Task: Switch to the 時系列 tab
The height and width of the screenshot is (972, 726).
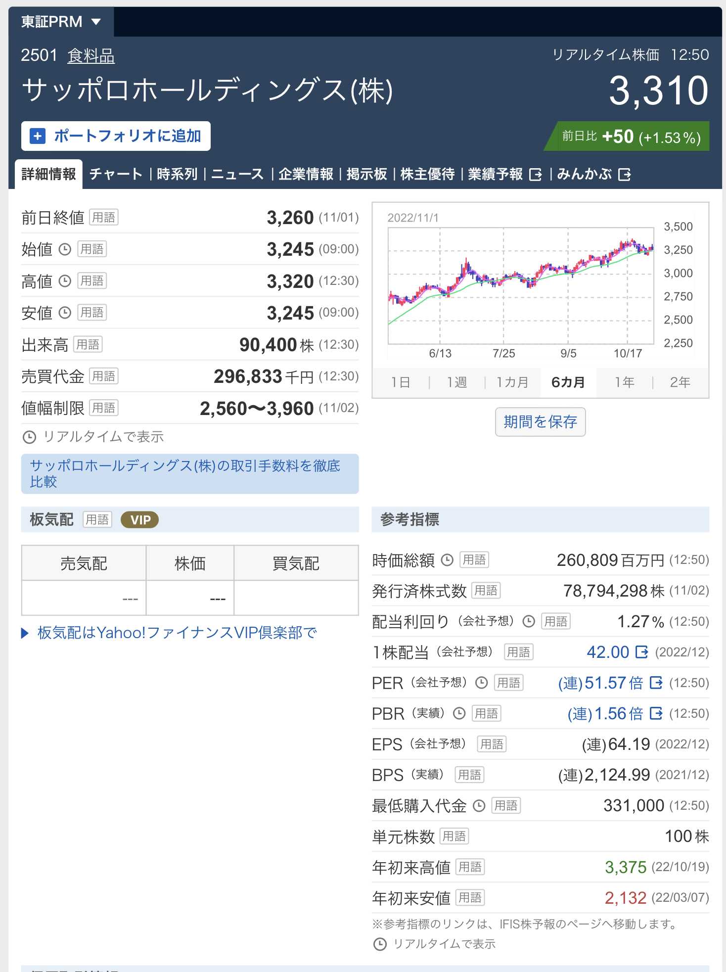Action: point(177,174)
